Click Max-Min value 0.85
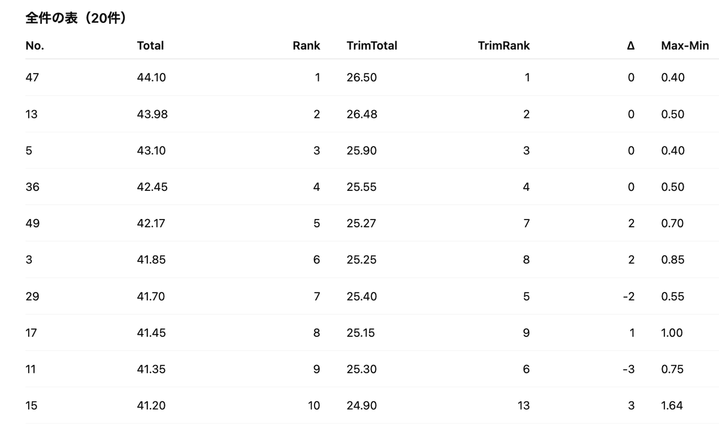 673,260
